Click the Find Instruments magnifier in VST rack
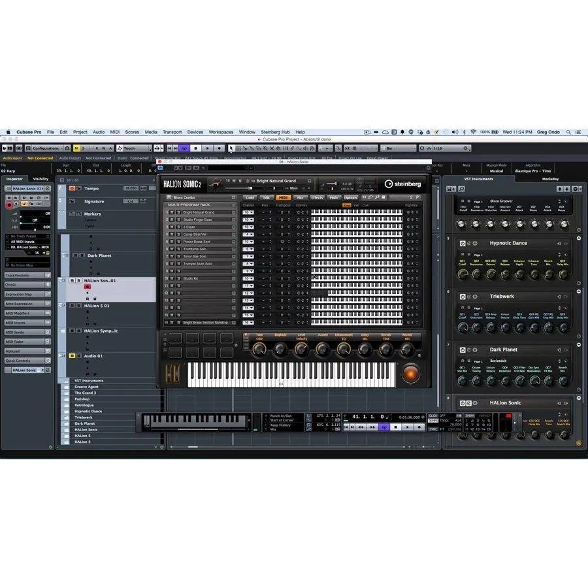Viewport: 588px width, 588px height. [x=461, y=189]
